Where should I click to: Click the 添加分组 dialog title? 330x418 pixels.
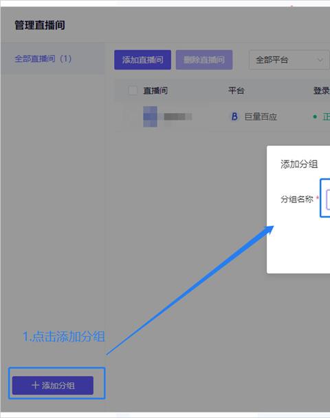click(x=299, y=164)
